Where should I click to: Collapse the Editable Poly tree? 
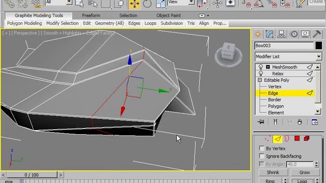(x=260, y=80)
